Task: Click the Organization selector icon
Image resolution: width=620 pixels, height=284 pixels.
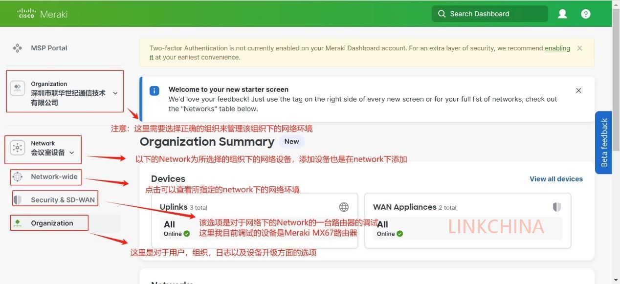Action: 17,88
